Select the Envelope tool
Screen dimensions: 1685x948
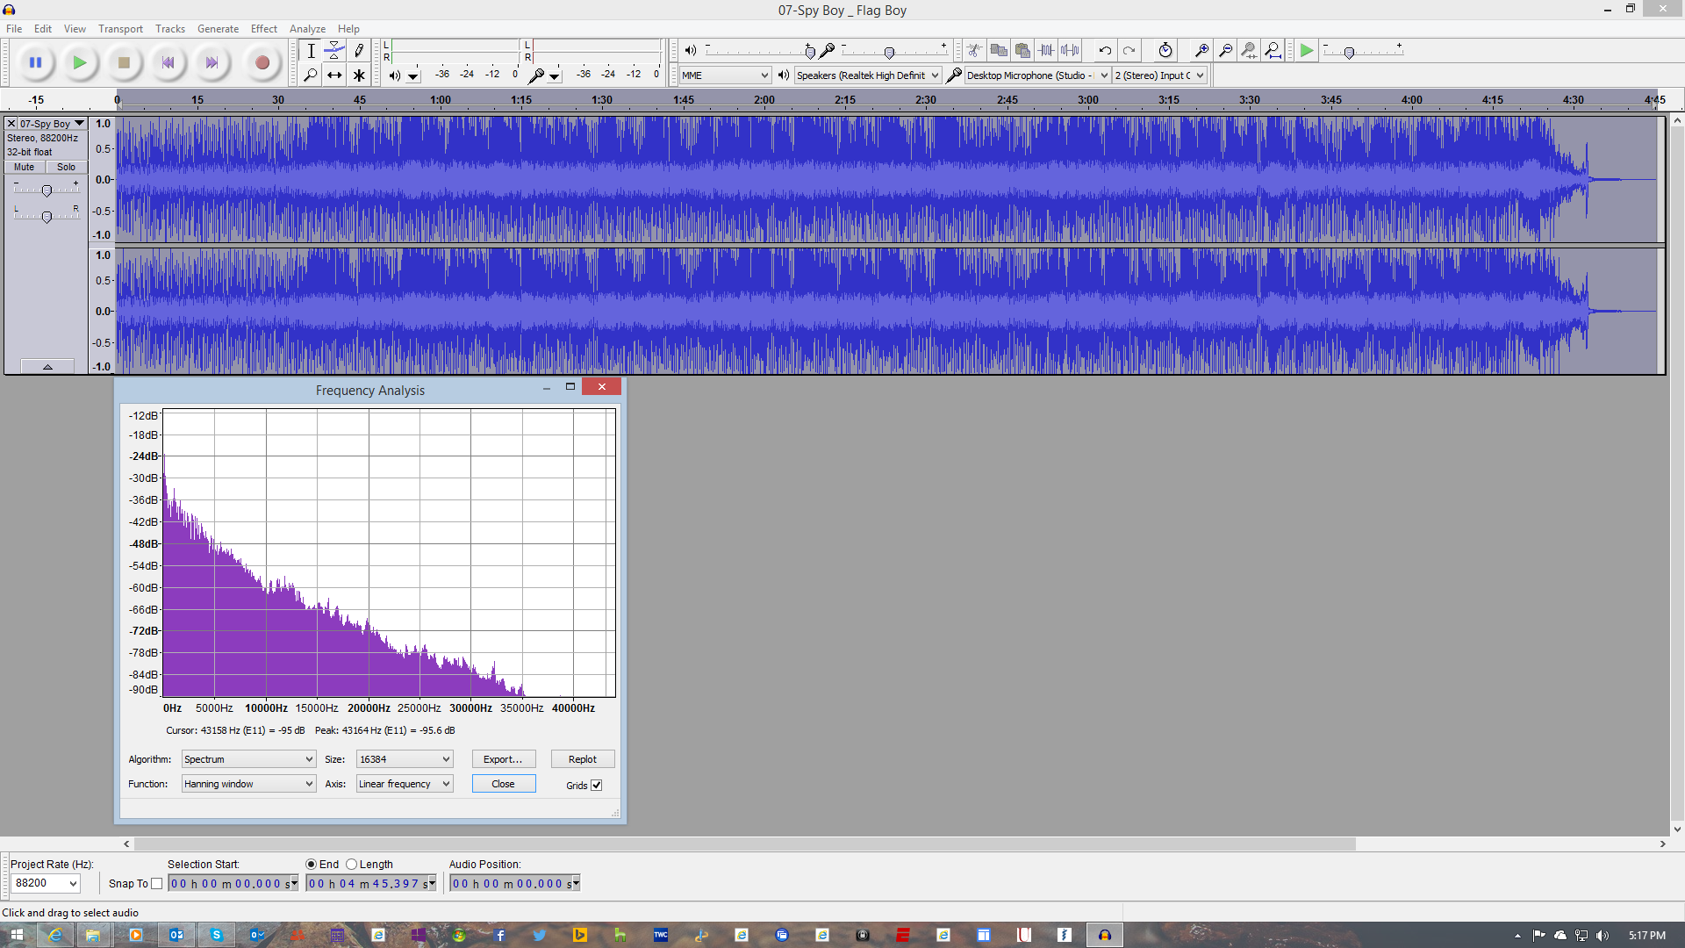[334, 50]
